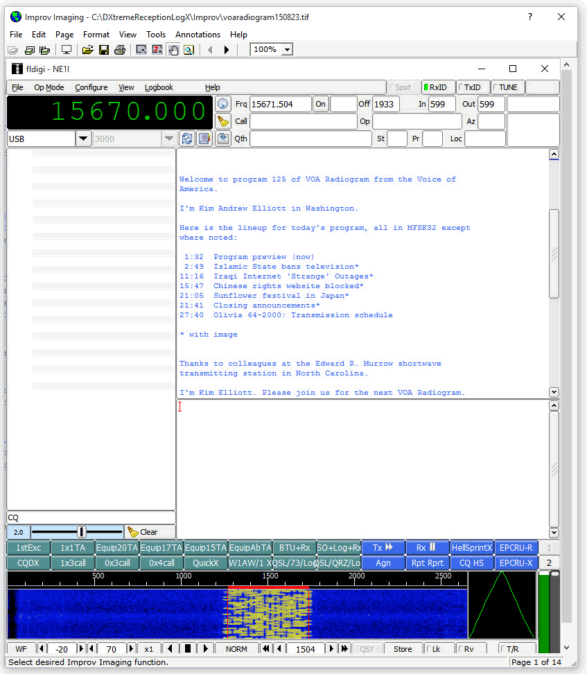The width and height of the screenshot is (587, 674).
Task: Click the Call input field
Action: point(303,121)
